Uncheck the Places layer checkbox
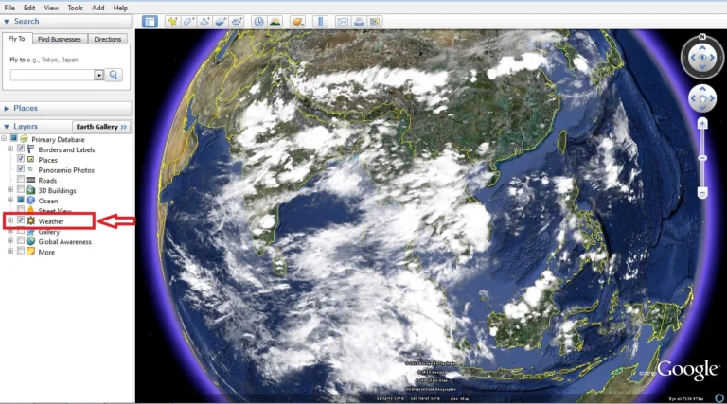The height and width of the screenshot is (404, 727). [x=21, y=159]
